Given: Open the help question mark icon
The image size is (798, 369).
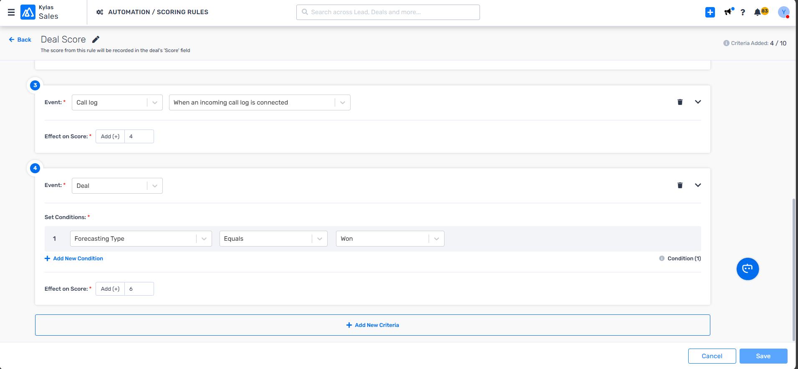Looking at the screenshot, I should pos(742,12).
